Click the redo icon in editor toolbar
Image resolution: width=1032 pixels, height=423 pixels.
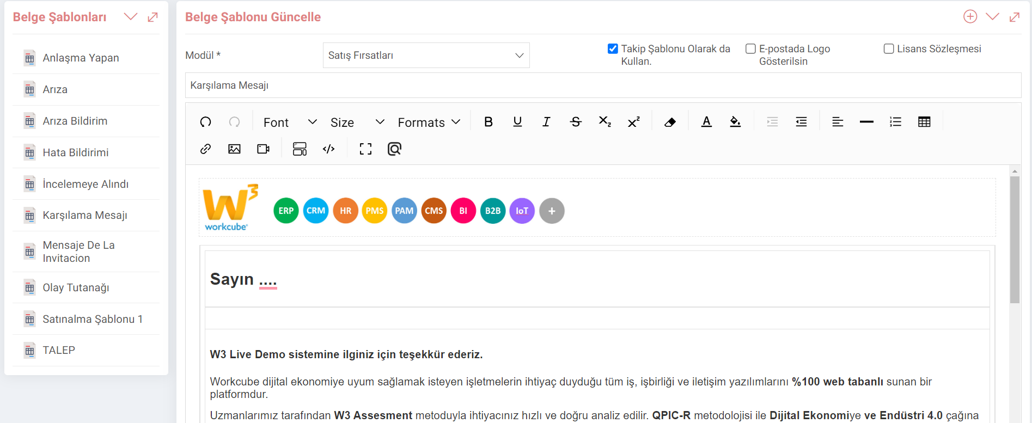click(x=234, y=122)
